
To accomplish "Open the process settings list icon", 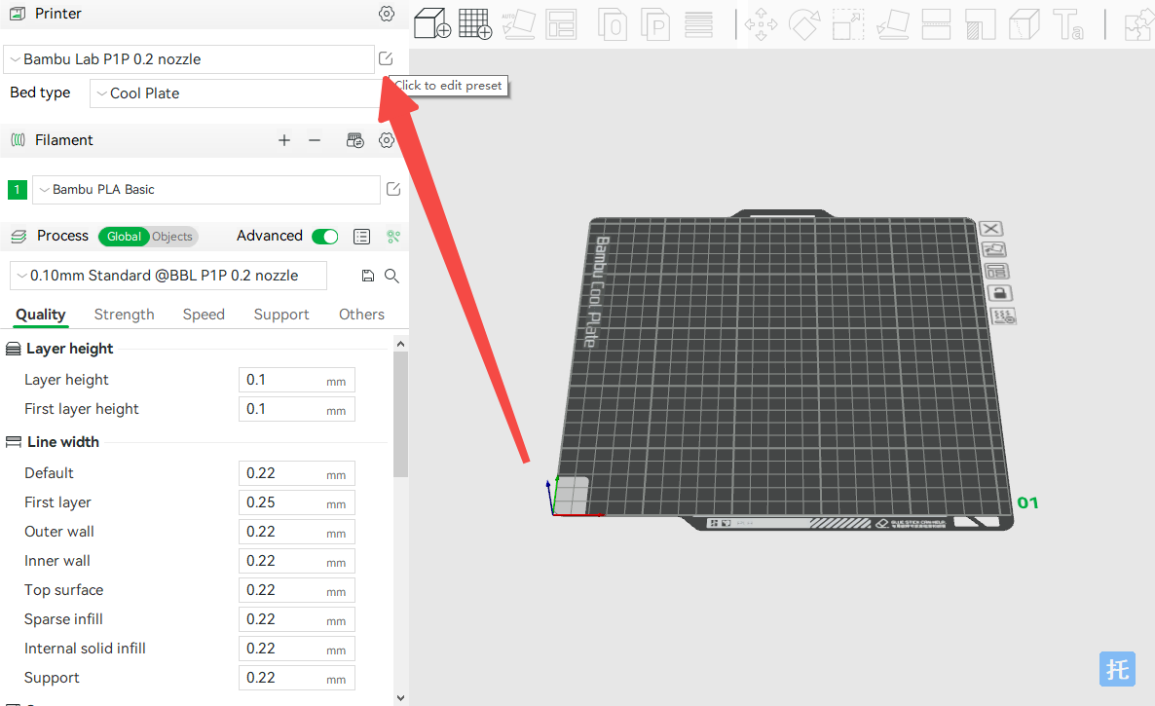I will tap(361, 237).
